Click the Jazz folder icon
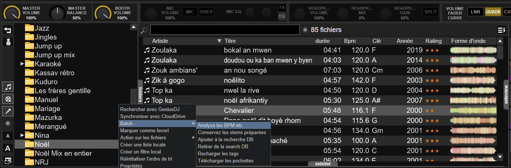Screen dimensions: 511x168 coord(29,28)
